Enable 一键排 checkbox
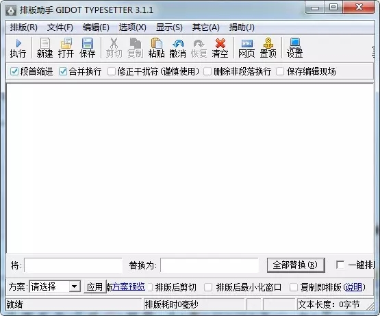The width and height of the screenshot is (380, 316). click(340, 265)
